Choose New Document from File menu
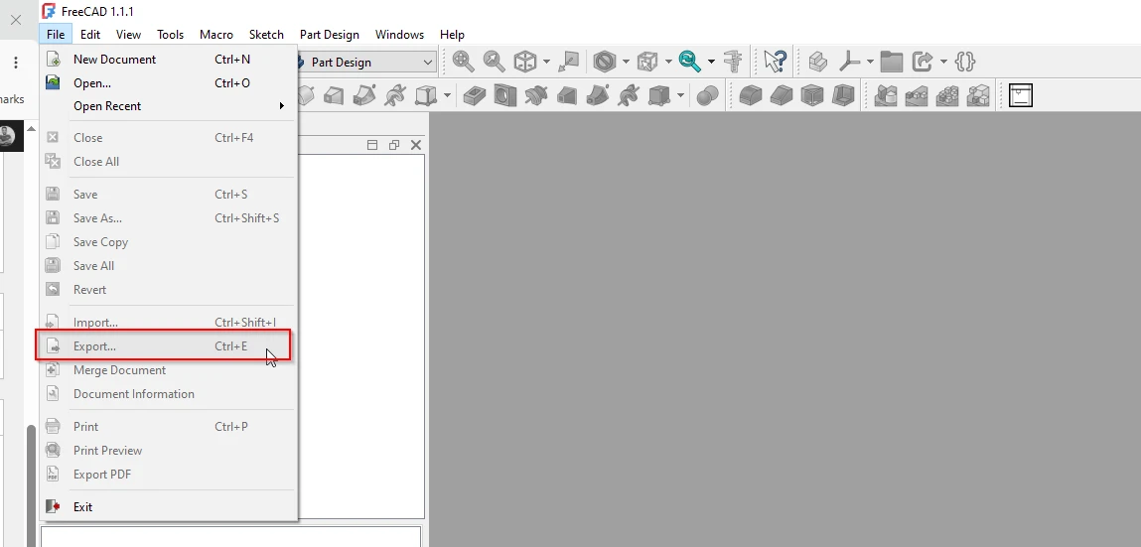This screenshot has width=1141, height=547. tap(168, 60)
